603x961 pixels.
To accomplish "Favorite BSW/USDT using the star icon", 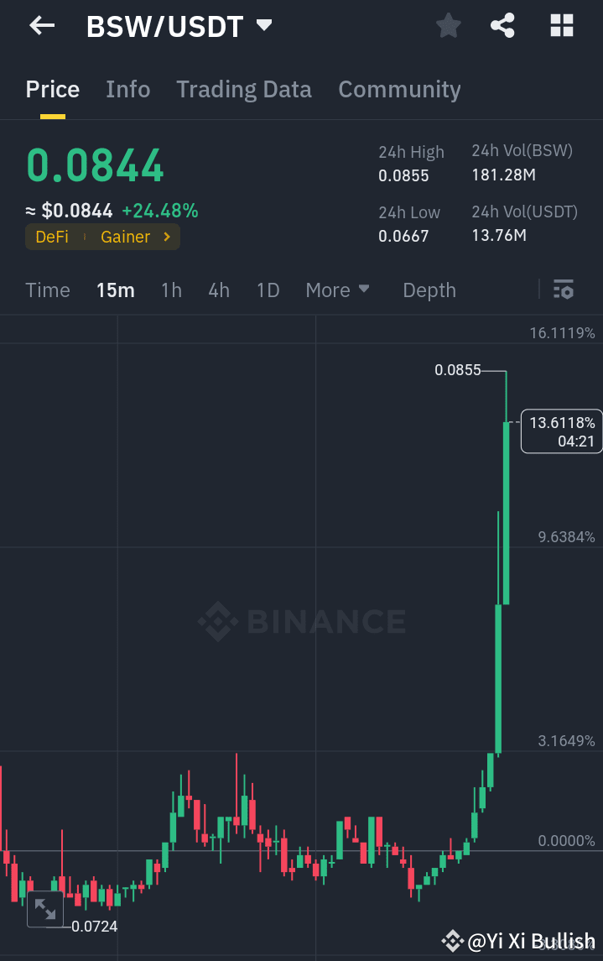I will (x=447, y=25).
